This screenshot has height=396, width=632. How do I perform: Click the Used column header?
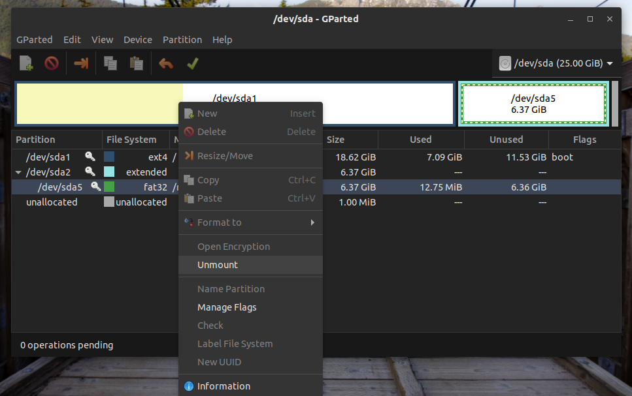point(421,140)
